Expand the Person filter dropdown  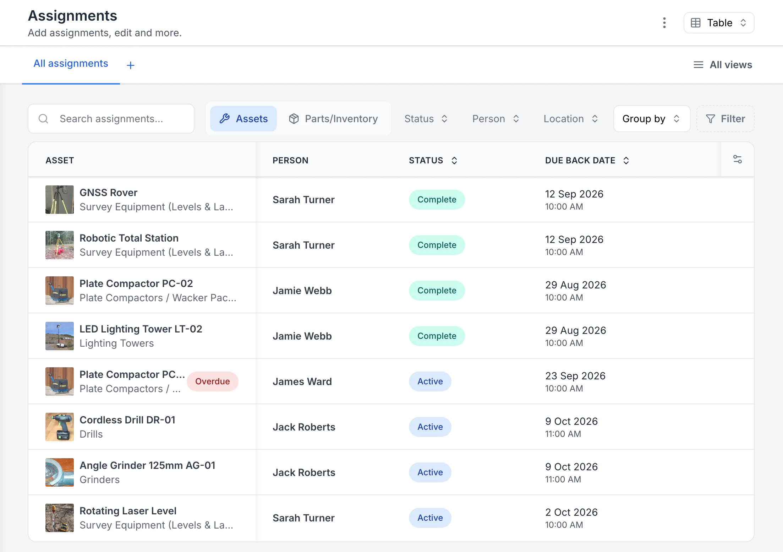[x=495, y=119]
